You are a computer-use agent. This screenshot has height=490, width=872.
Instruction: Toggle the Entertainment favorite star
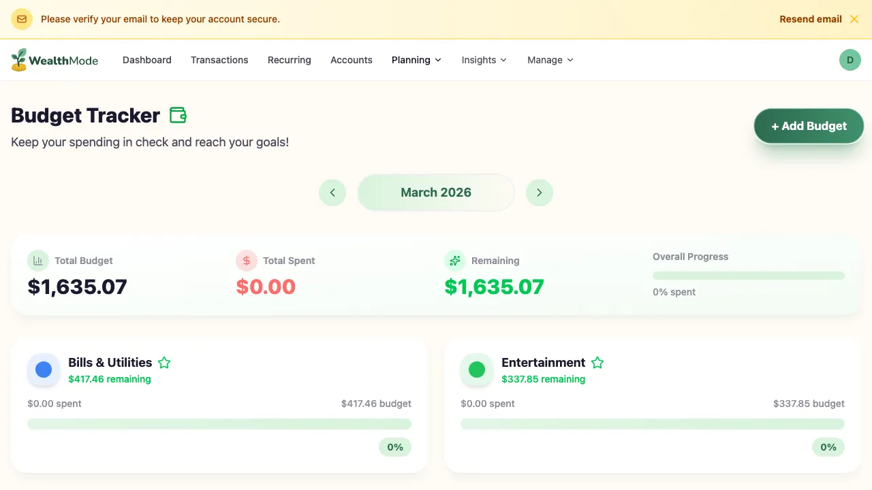tap(597, 363)
